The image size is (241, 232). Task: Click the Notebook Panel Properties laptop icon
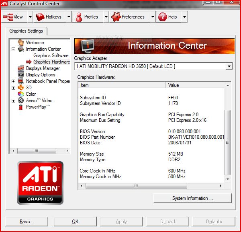(x=21, y=81)
